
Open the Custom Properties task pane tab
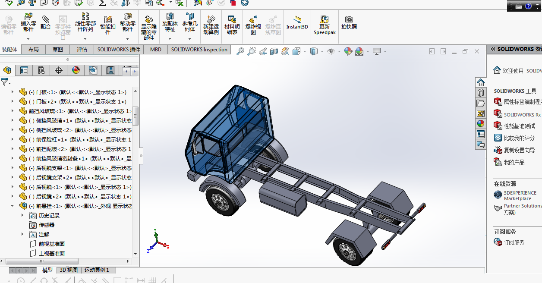tap(481, 134)
